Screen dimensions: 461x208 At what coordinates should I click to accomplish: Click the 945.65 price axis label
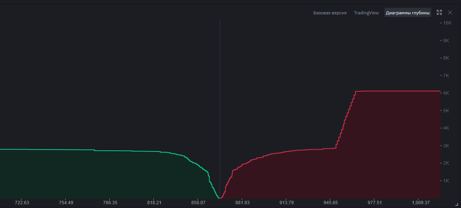coord(331,203)
